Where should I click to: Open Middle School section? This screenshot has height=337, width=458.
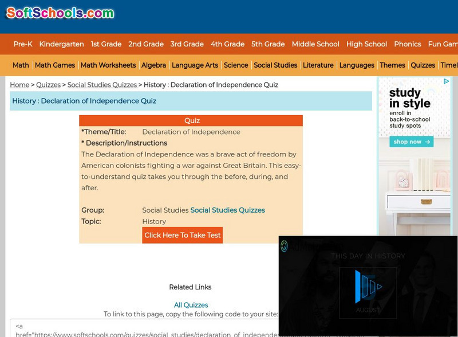315,44
